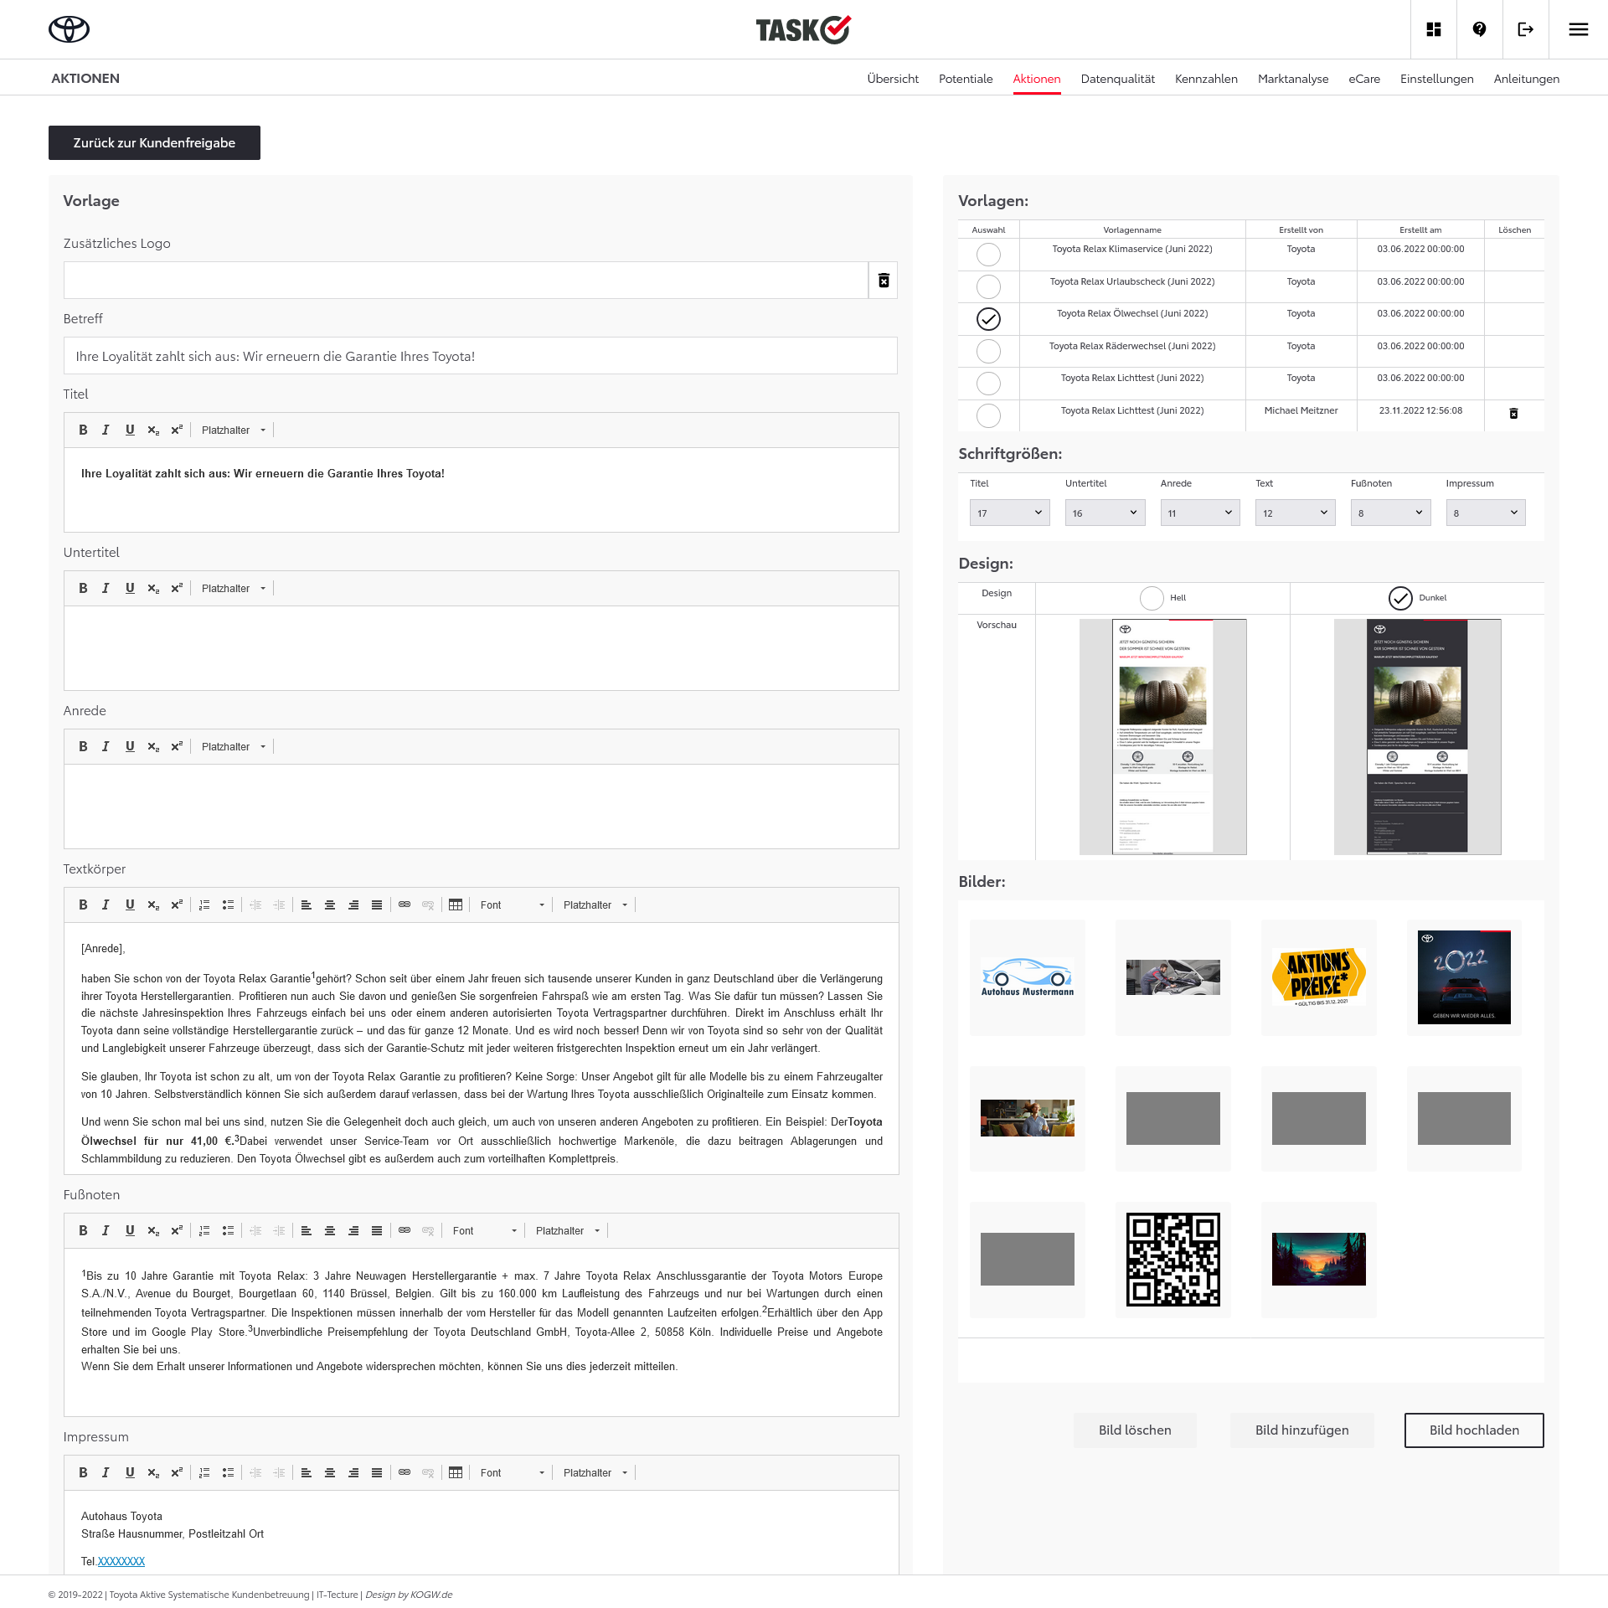1608x1608 pixels.
Task: Expand Platzhalter dropdown in Anrede editor
Action: tap(234, 746)
